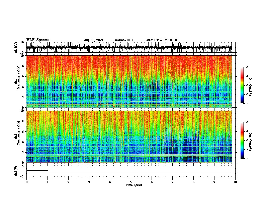The image size is (265, 204).
Task: Click the time axis tick label '5'
Action: (x=131, y=182)
